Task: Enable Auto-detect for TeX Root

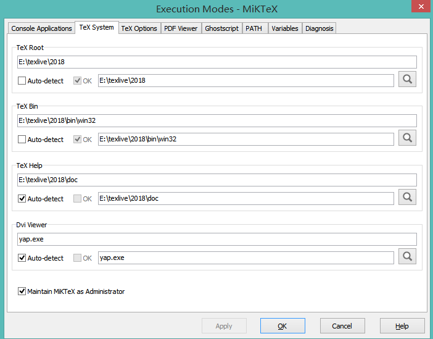Action: [22, 81]
